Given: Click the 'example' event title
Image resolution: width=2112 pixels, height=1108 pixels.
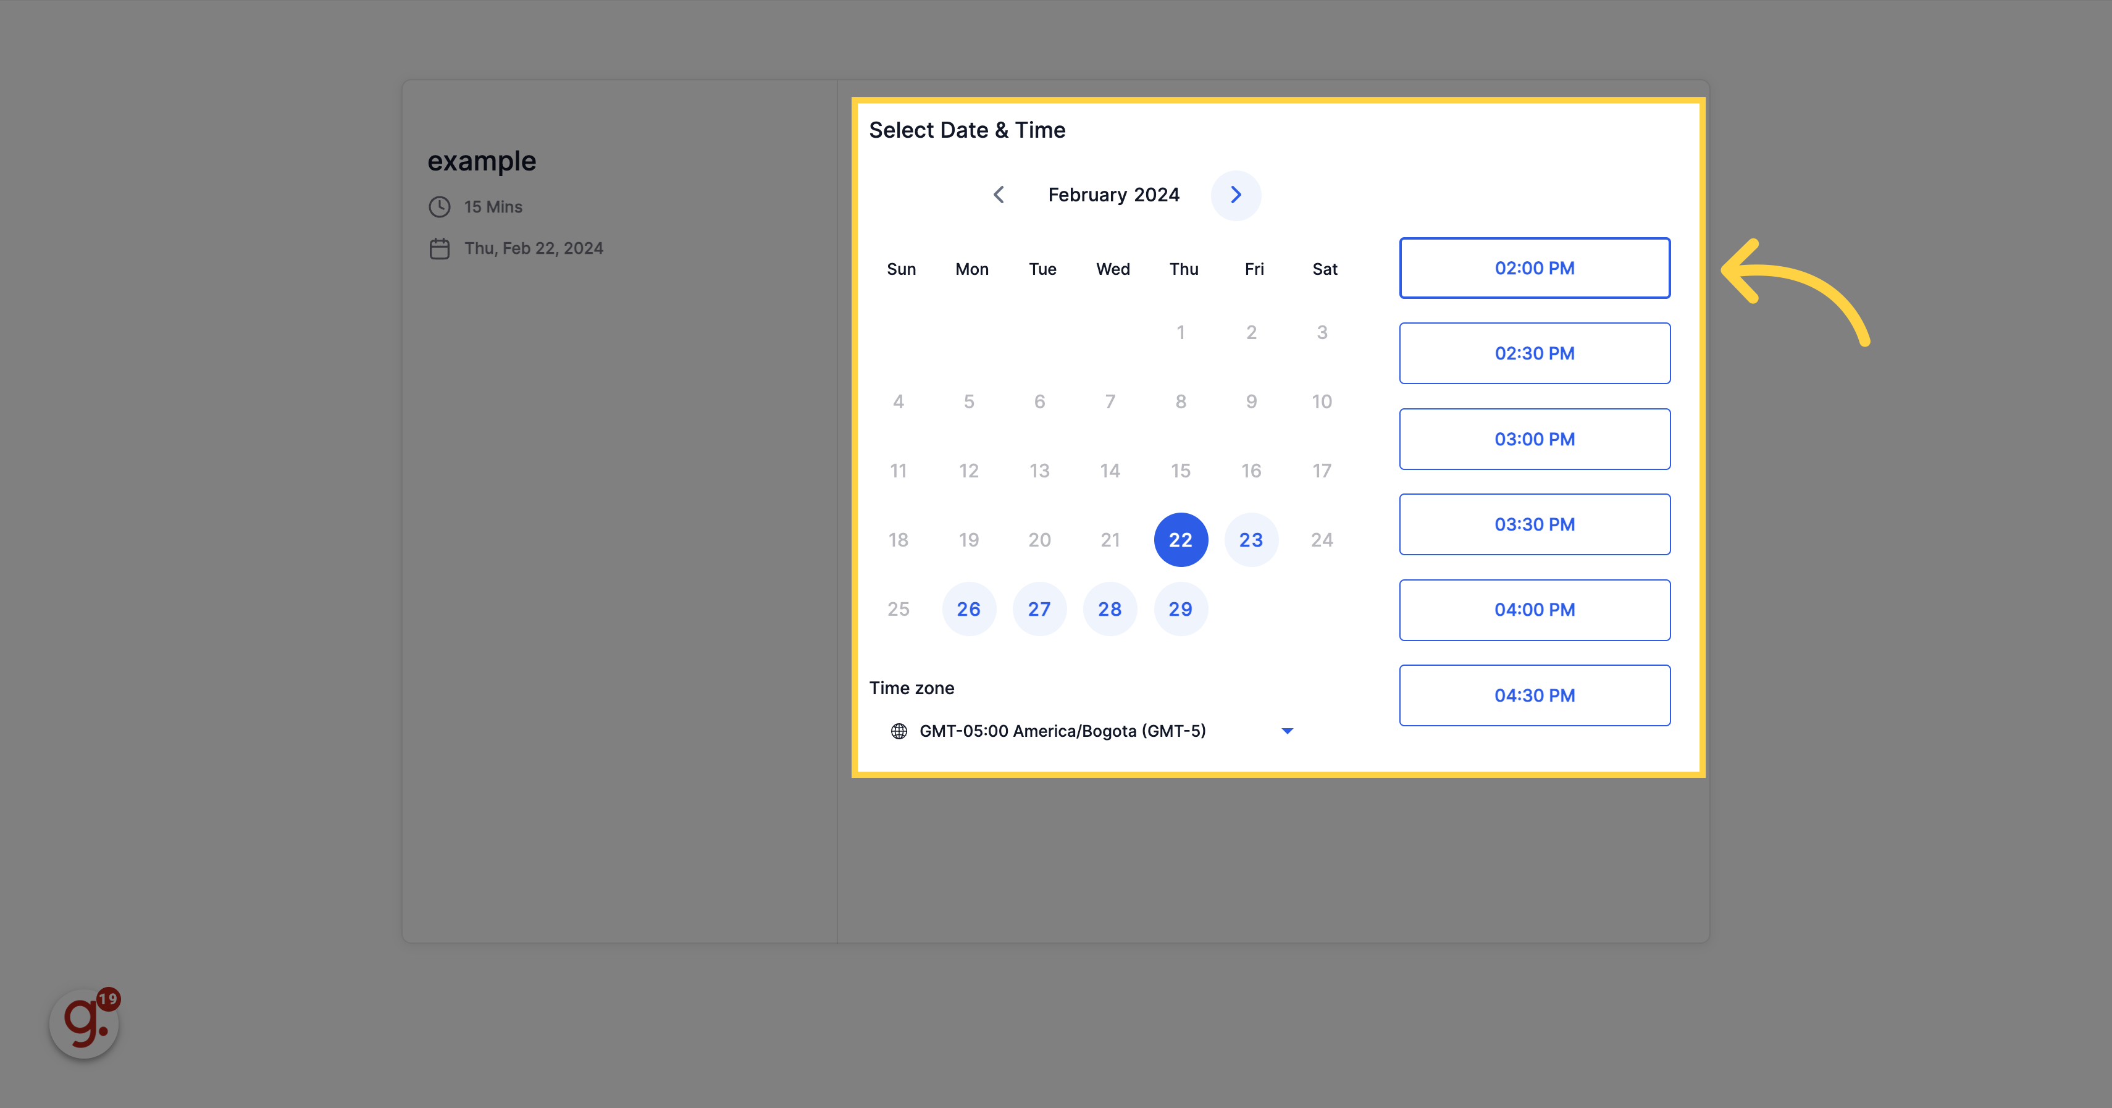Looking at the screenshot, I should [482, 162].
